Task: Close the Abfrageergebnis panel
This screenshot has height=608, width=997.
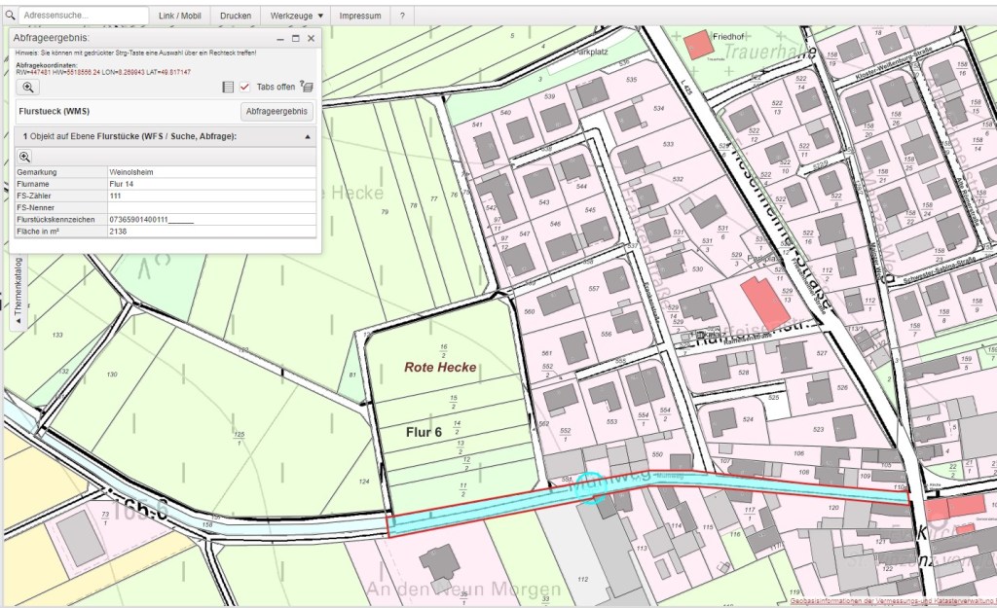Action: point(312,38)
